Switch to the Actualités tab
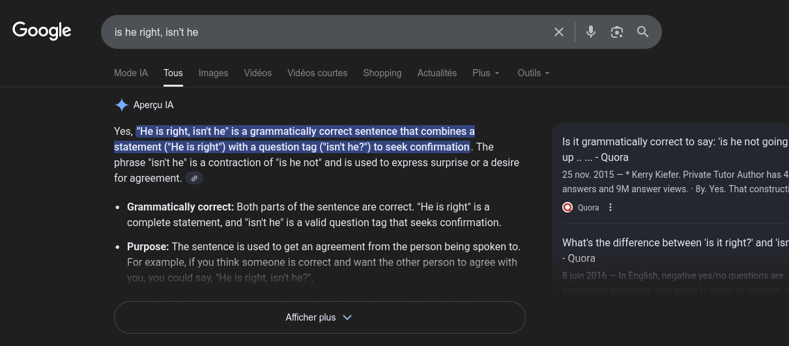Image resolution: width=789 pixels, height=346 pixels. pyautogui.click(x=437, y=73)
